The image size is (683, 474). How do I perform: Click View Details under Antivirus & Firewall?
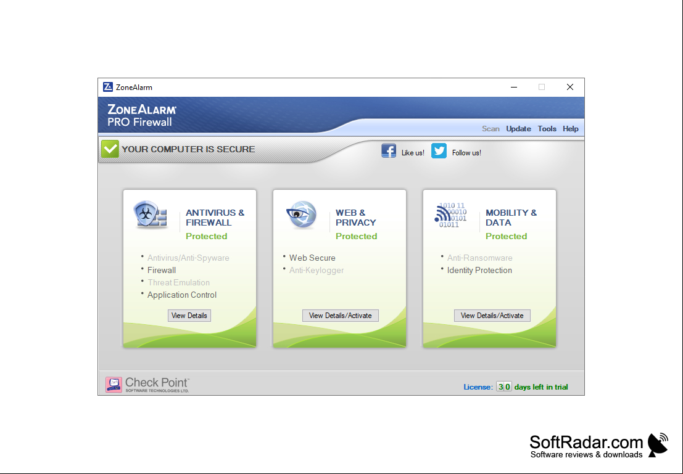189,316
